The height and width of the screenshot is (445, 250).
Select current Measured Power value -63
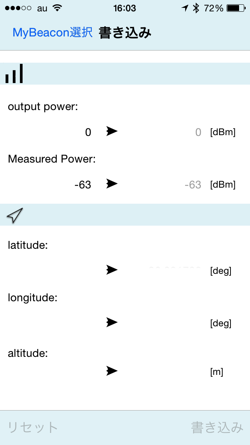coord(83,185)
